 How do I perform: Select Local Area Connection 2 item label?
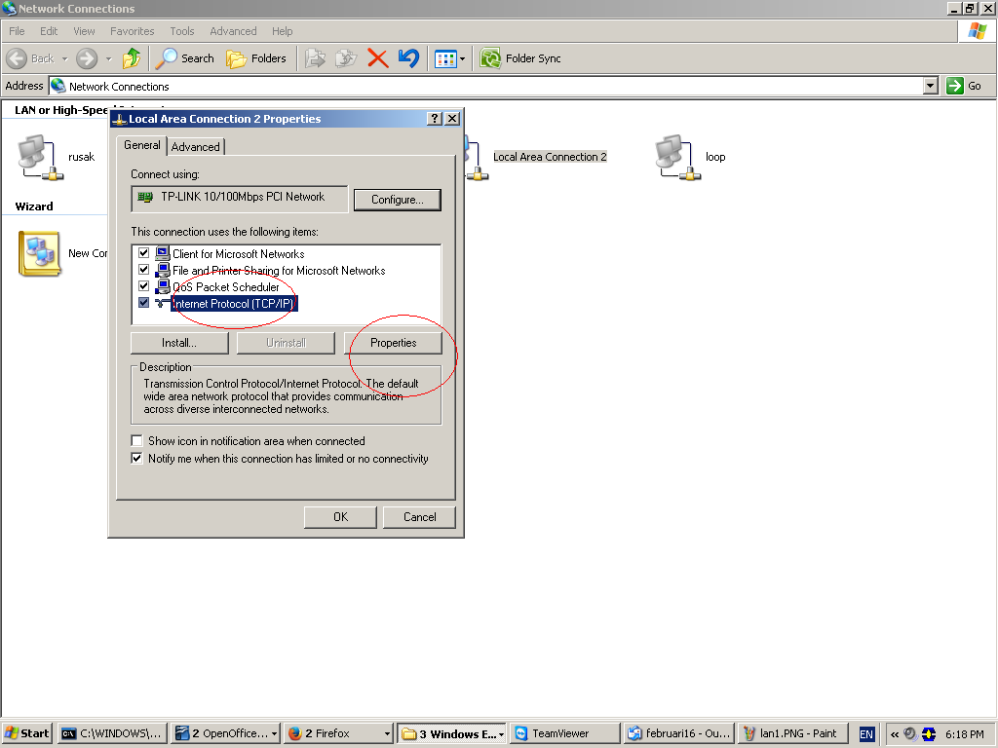click(550, 157)
